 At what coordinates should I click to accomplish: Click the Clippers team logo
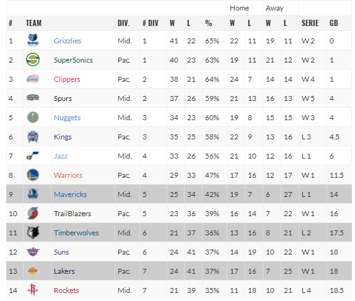tap(33, 79)
